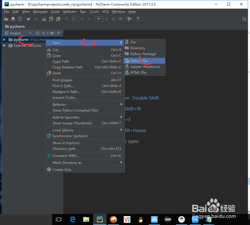Choose Paste in context menu
The height and width of the screenshot is (225, 250).
tap(85, 73)
